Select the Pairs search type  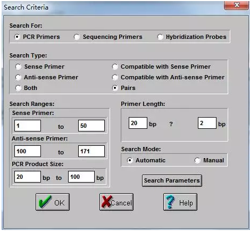click(x=115, y=88)
